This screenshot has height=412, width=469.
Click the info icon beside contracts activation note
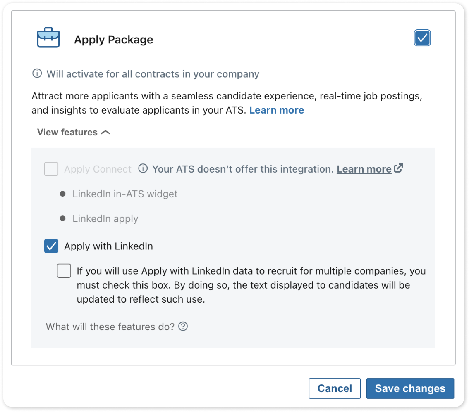[x=37, y=73]
